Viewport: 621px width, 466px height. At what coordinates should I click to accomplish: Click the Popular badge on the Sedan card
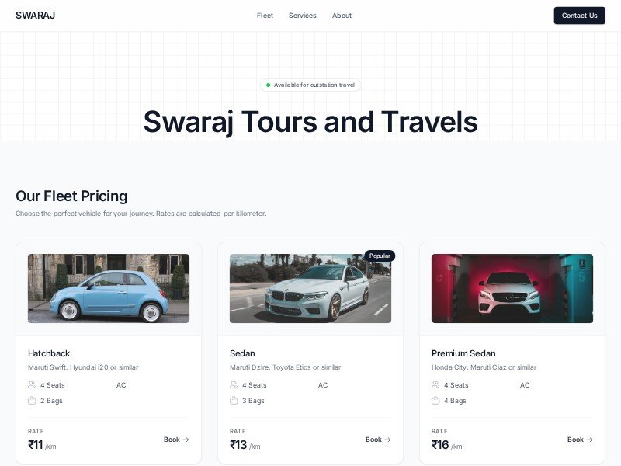(380, 256)
